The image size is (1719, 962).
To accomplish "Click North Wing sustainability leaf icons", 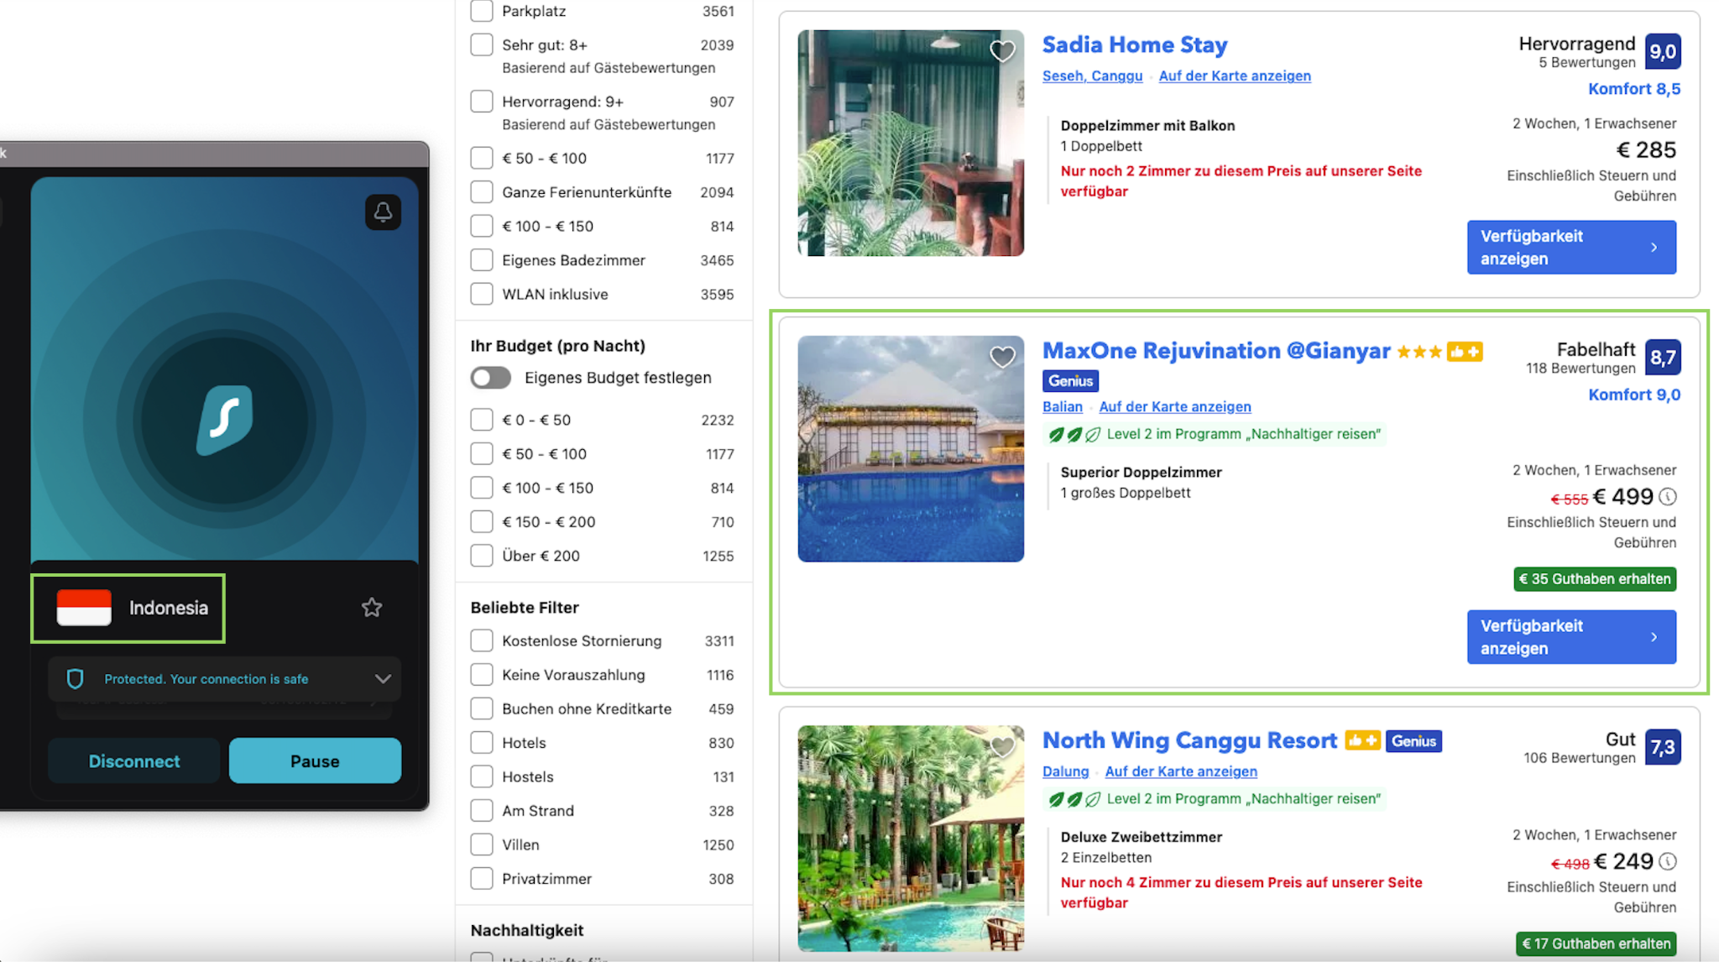I will (x=1074, y=799).
